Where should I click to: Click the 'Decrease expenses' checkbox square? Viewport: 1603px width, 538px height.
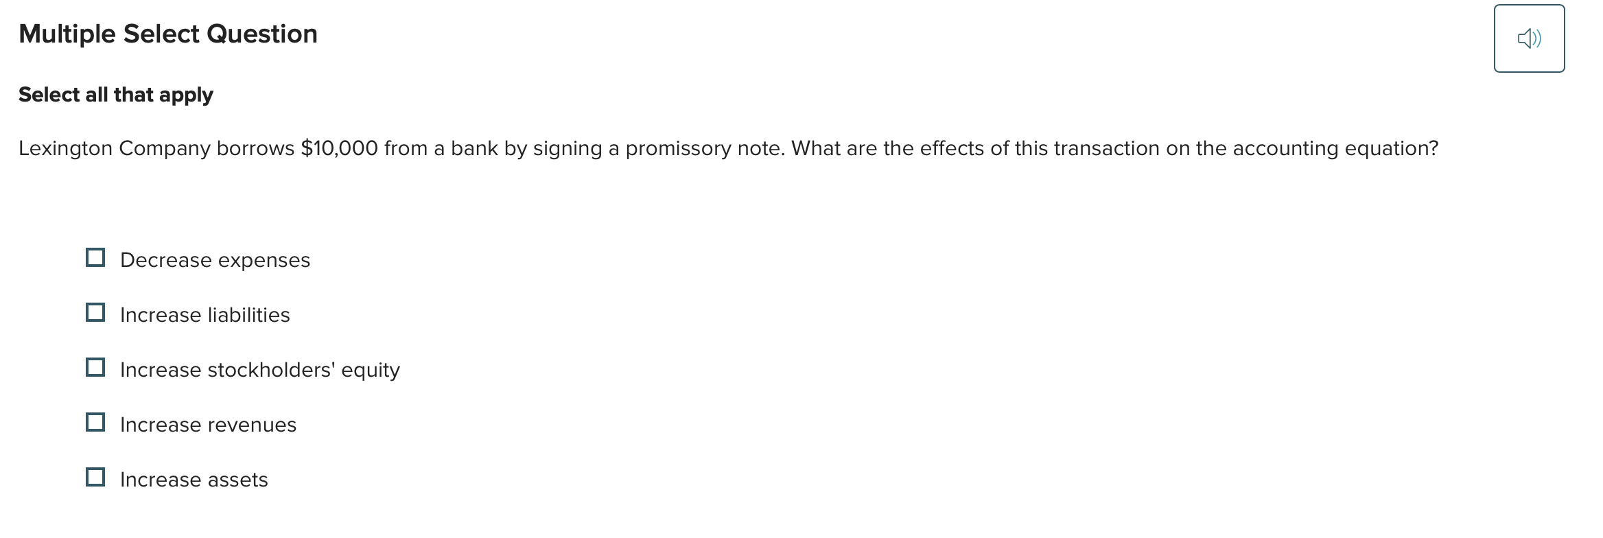pos(95,257)
